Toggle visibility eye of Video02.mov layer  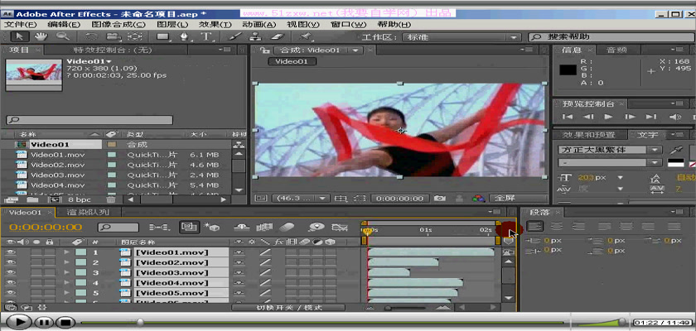(x=10, y=263)
